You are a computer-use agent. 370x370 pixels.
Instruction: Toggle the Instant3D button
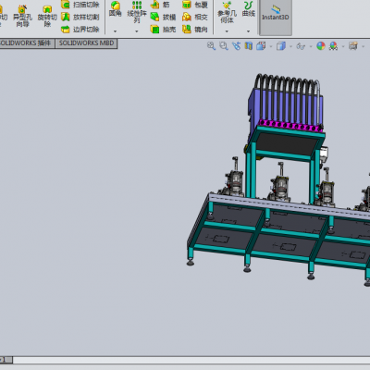276,18
